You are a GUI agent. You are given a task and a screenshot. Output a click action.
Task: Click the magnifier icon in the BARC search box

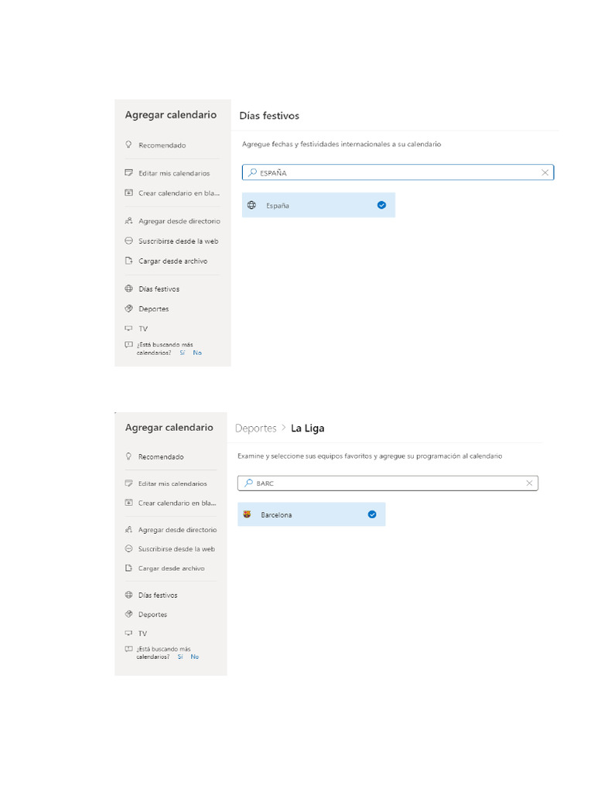(247, 483)
